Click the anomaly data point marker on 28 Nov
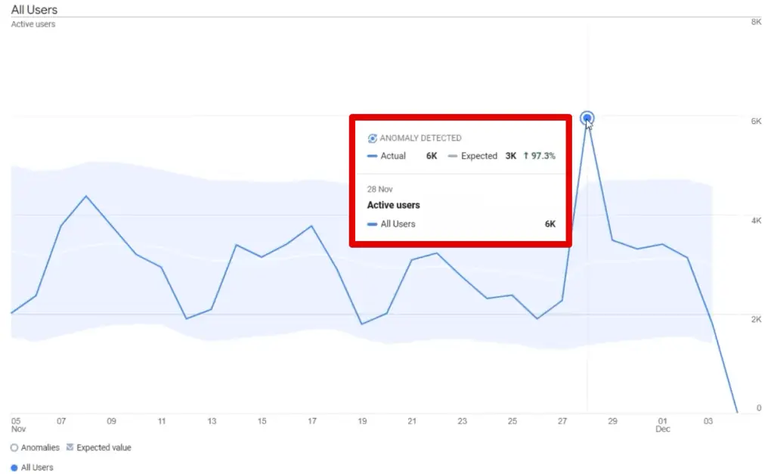Viewport: 774px width, 474px height. click(x=587, y=118)
